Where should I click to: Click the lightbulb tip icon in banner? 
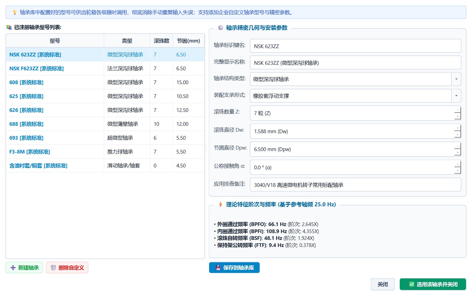click(x=15, y=13)
